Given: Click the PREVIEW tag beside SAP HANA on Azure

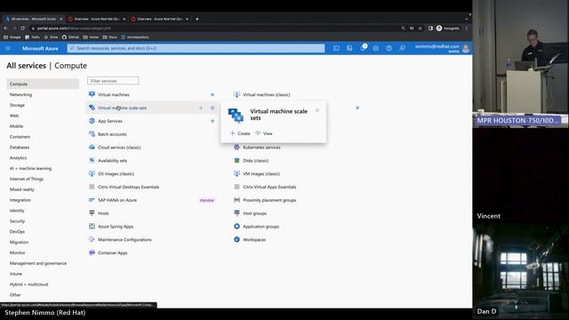Looking at the screenshot, I should (207, 200).
